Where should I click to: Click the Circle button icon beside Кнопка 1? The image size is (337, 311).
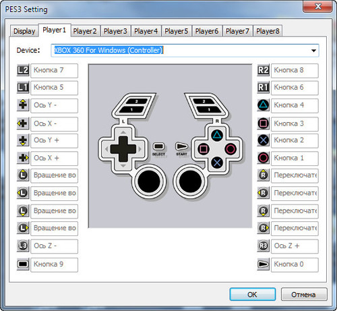(264, 158)
